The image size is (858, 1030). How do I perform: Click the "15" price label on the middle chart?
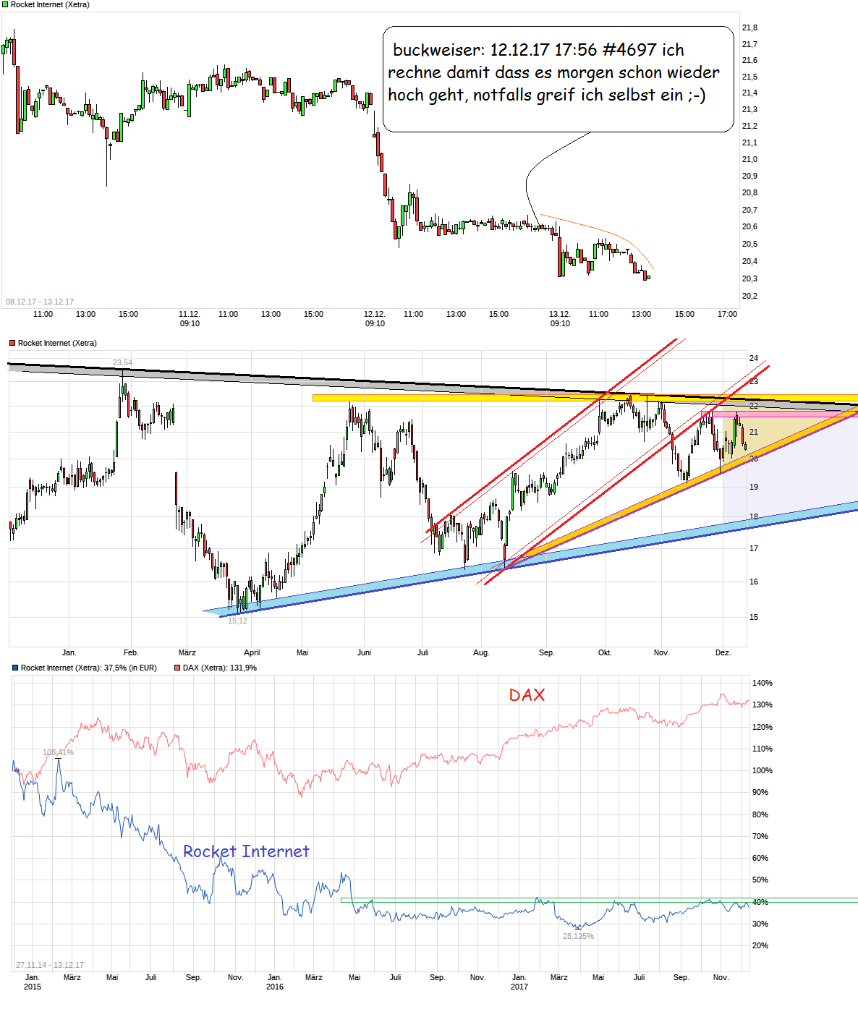pos(754,617)
